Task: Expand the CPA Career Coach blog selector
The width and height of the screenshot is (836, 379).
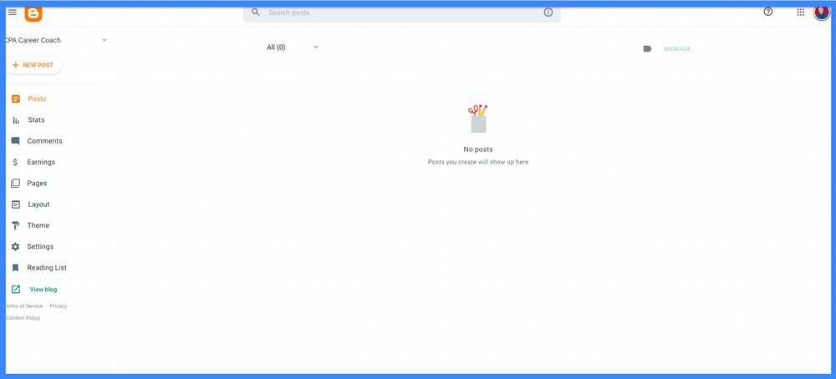Action: [104, 40]
